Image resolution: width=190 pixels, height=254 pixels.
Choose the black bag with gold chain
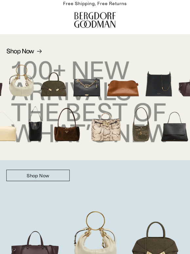click(87, 87)
